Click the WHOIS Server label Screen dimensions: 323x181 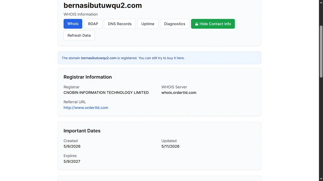tap(174, 87)
